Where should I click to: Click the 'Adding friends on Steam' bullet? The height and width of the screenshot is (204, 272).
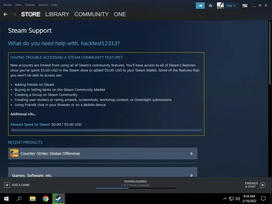(x=34, y=85)
